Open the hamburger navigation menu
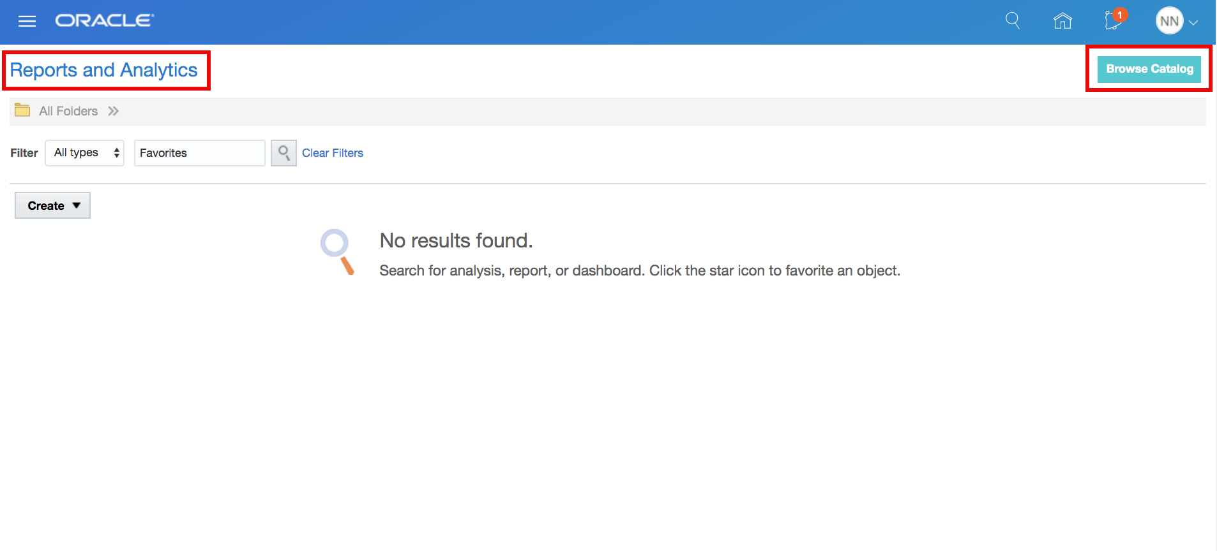The width and height of the screenshot is (1217, 551). coord(27,22)
